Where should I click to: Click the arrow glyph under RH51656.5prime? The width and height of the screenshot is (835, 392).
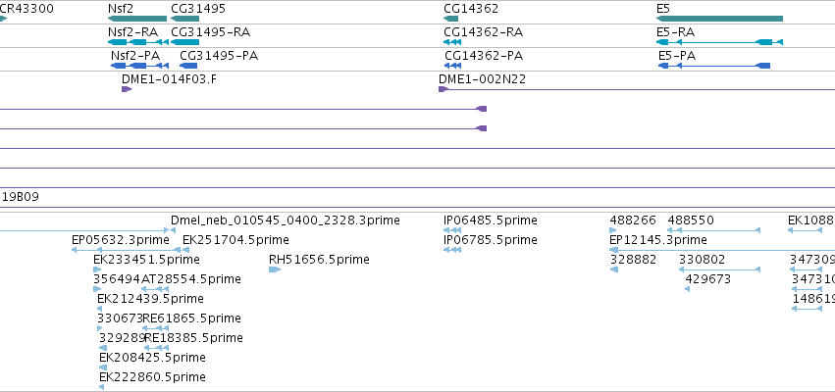coord(275,269)
